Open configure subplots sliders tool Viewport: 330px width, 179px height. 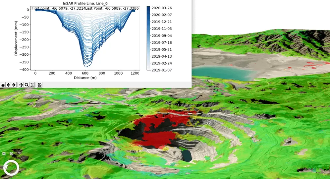click(x=32, y=85)
